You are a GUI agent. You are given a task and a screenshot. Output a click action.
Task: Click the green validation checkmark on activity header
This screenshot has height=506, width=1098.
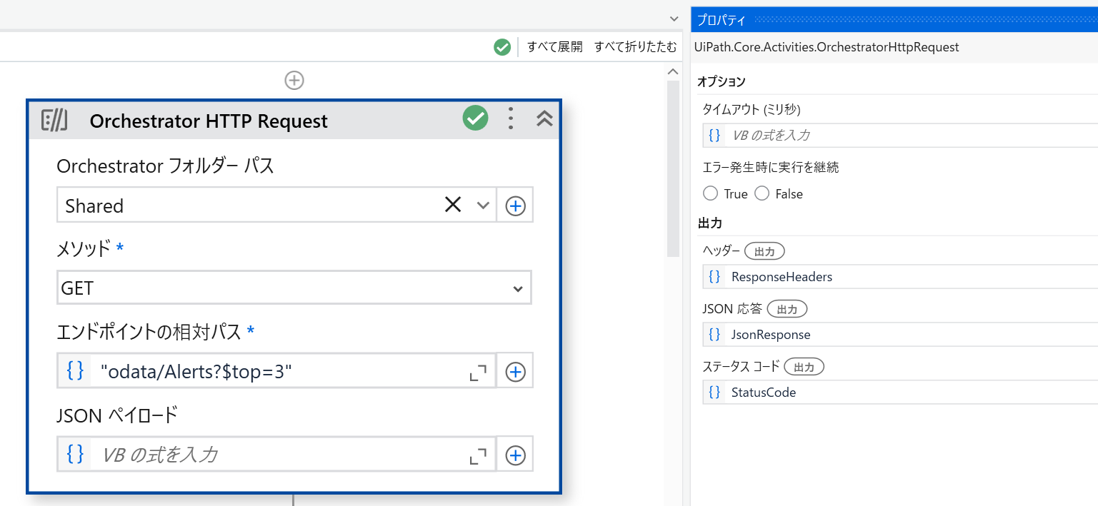[475, 118]
